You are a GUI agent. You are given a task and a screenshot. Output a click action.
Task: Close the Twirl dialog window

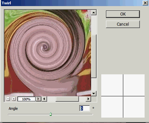click(x=145, y=3)
